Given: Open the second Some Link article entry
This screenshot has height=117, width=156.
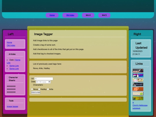Looking at the screenshot, I should 14,66.
